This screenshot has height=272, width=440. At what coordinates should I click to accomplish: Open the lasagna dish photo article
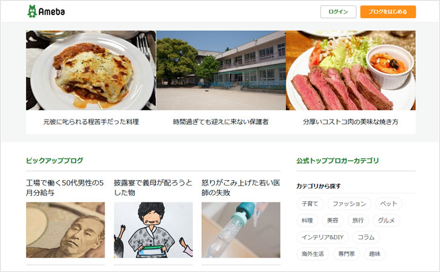[x=91, y=70]
